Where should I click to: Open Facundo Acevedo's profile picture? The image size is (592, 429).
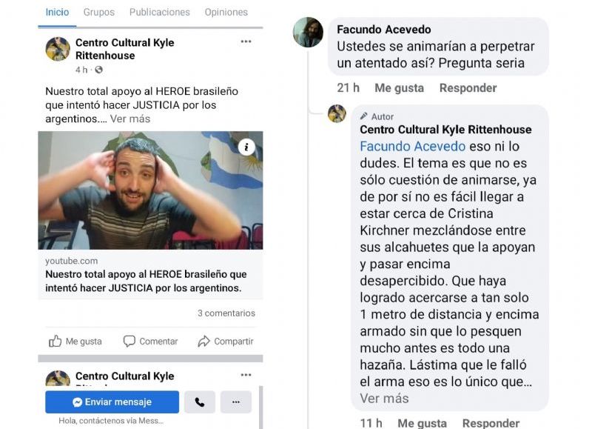[308, 33]
